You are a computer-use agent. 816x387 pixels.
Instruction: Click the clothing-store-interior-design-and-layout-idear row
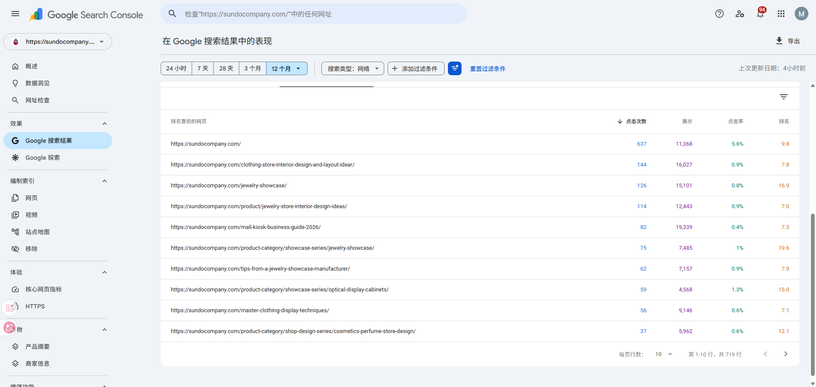pos(480,165)
